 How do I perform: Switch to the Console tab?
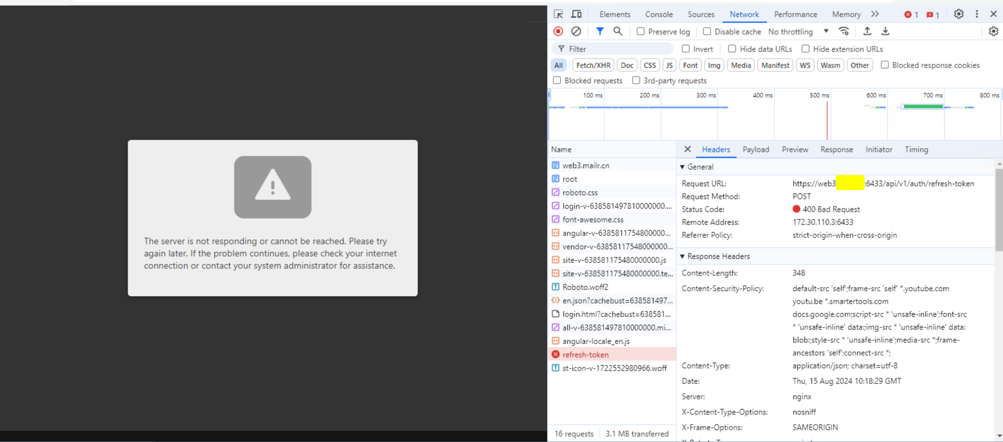[659, 14]
